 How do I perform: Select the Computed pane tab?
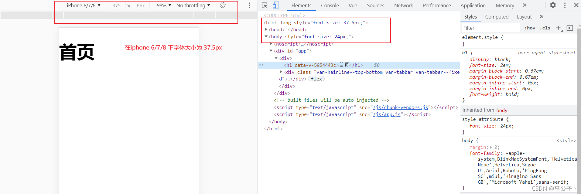[497, 17]
